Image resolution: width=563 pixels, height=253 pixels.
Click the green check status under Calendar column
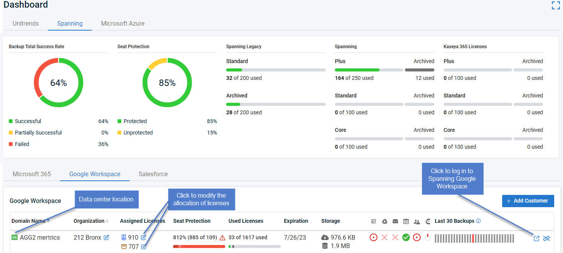point(406,237)
